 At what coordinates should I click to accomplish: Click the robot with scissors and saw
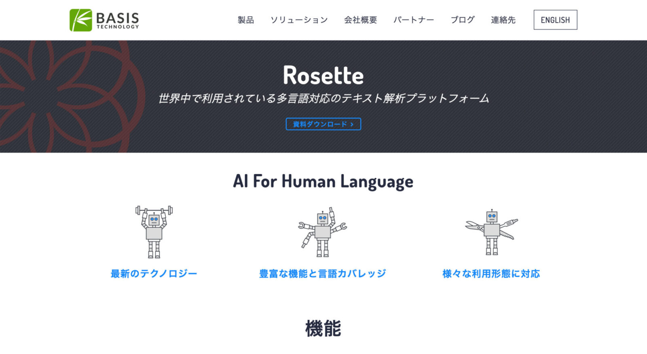click(x=491, y=232)
